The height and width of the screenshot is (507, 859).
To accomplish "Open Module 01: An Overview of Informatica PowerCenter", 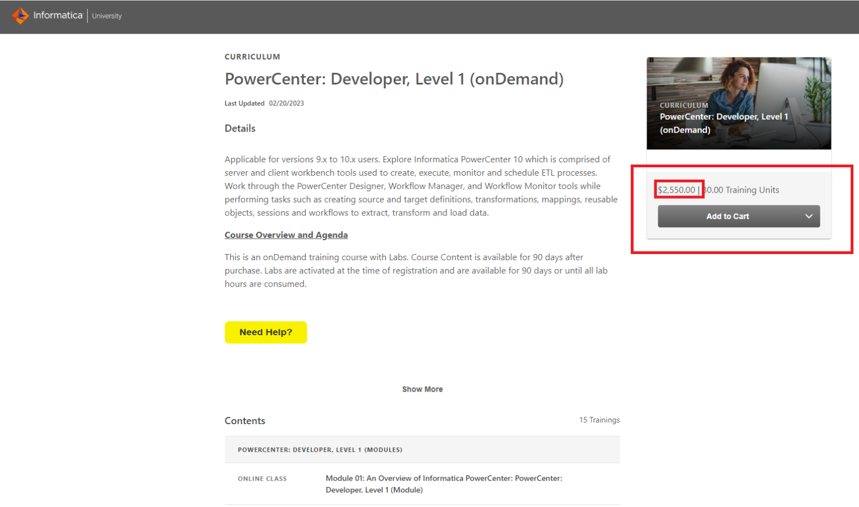I will click(443, 485).
